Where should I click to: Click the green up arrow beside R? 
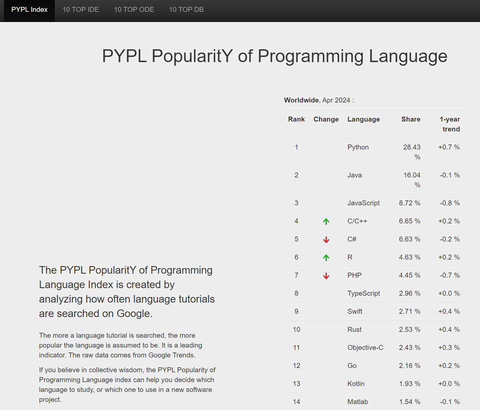tap(326, 258)
